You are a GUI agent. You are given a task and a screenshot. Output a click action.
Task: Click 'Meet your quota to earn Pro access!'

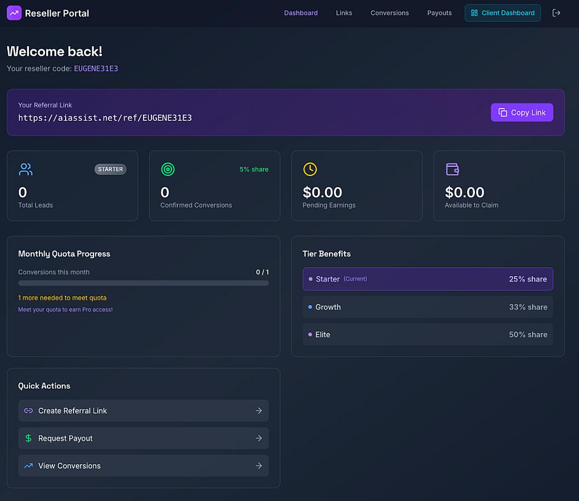coord(65,310)
